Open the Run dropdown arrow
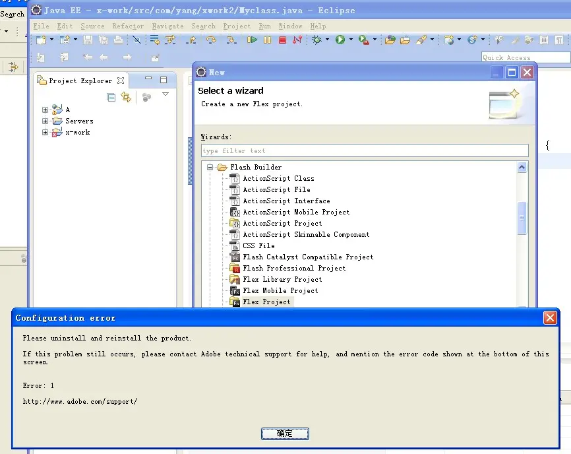The width and height of the screenshot is (571, 454). click(351, 40)
